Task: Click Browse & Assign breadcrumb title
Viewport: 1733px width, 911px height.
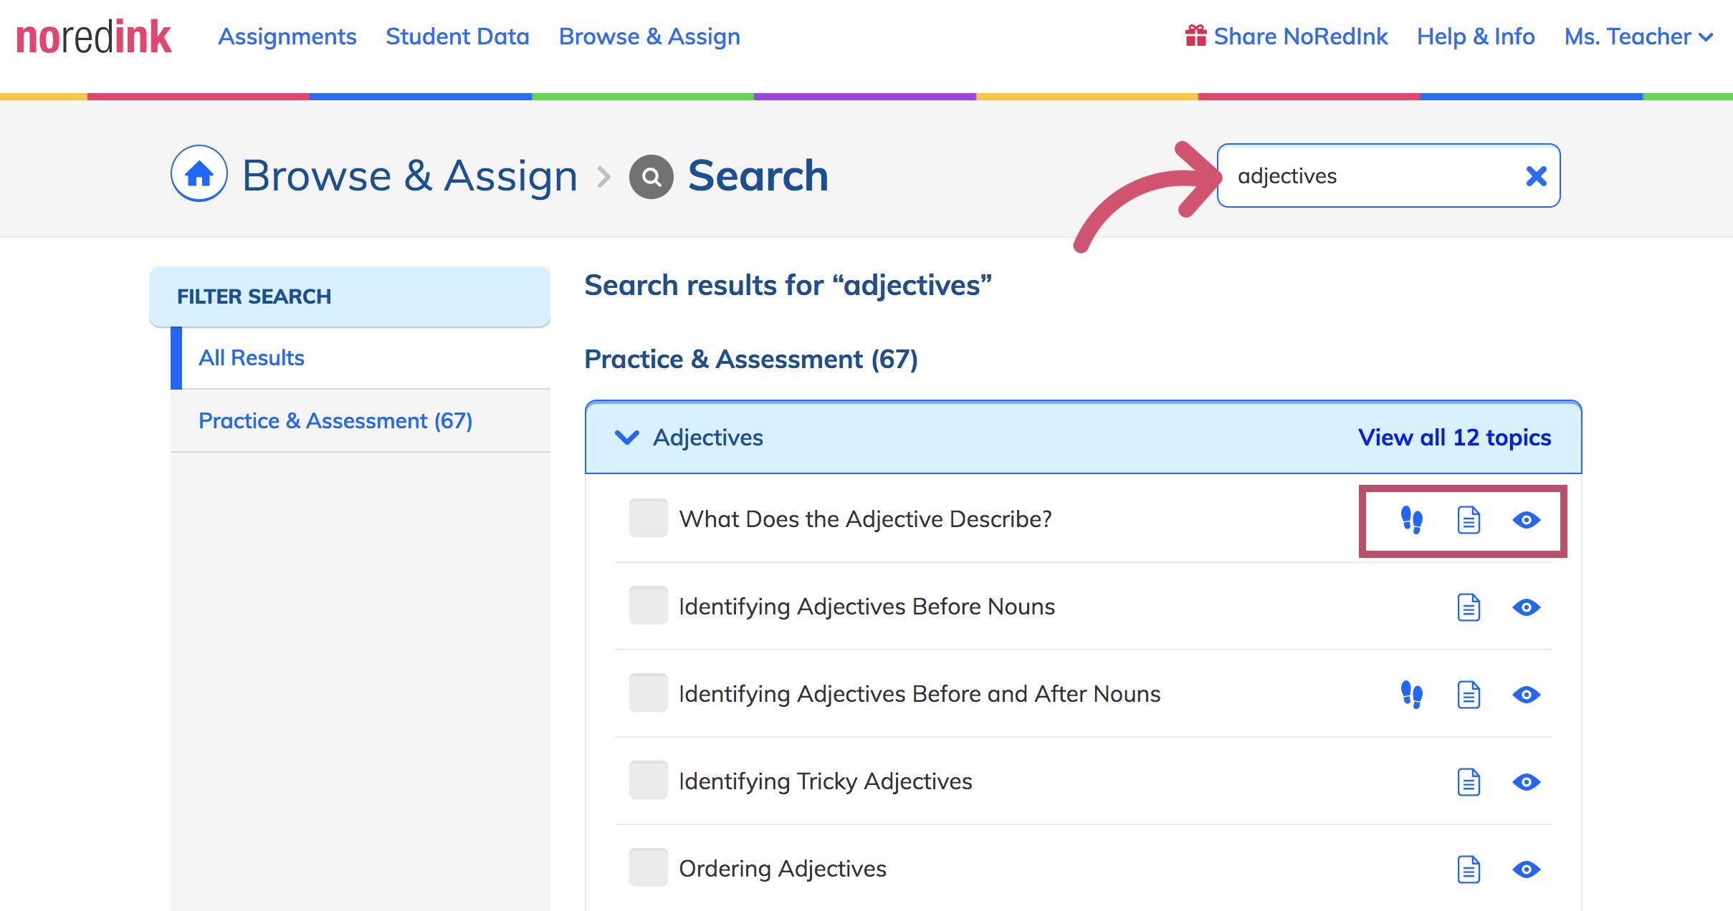Action: point(410,175)
